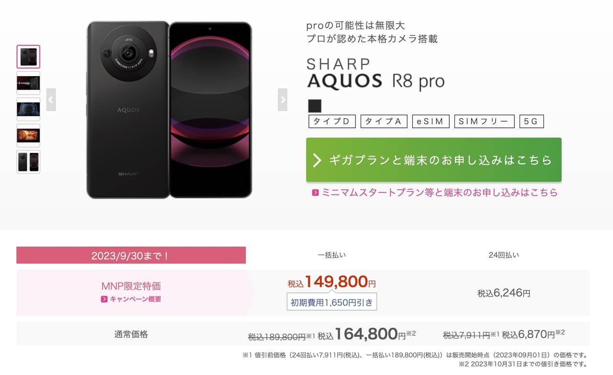613x375 pixels.
Task: Open the blue camera lens thumbnail
Action: pyautogui.click(x=29, y=109)
